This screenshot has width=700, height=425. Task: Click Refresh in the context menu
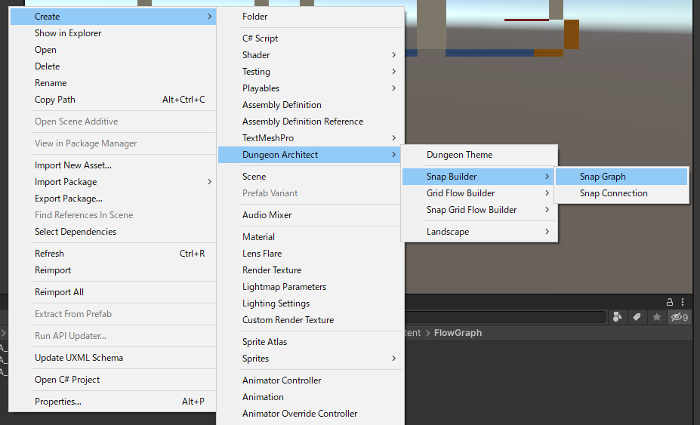coord(113,253)
